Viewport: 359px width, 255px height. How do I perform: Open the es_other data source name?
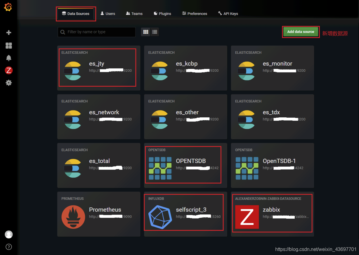pos(187,112)
